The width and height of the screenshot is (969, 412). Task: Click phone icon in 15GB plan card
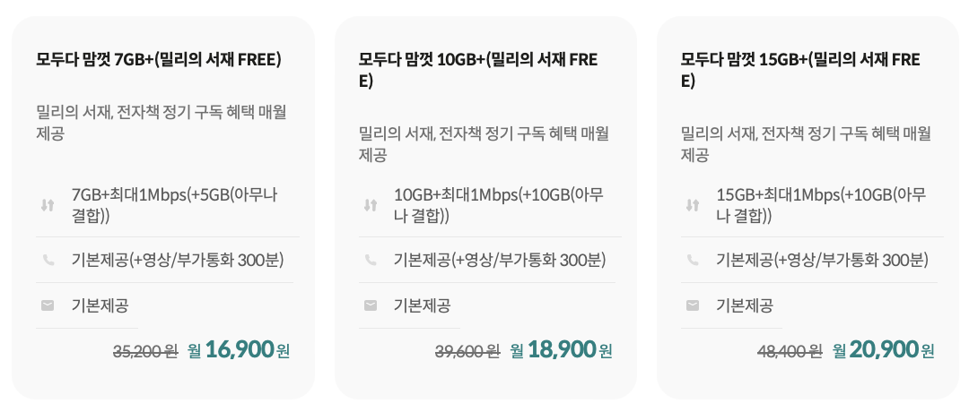(x=692, y=261)
